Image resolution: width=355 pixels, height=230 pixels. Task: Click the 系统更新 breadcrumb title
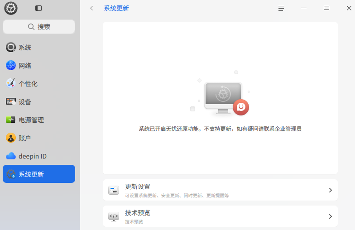coord(116,8)
